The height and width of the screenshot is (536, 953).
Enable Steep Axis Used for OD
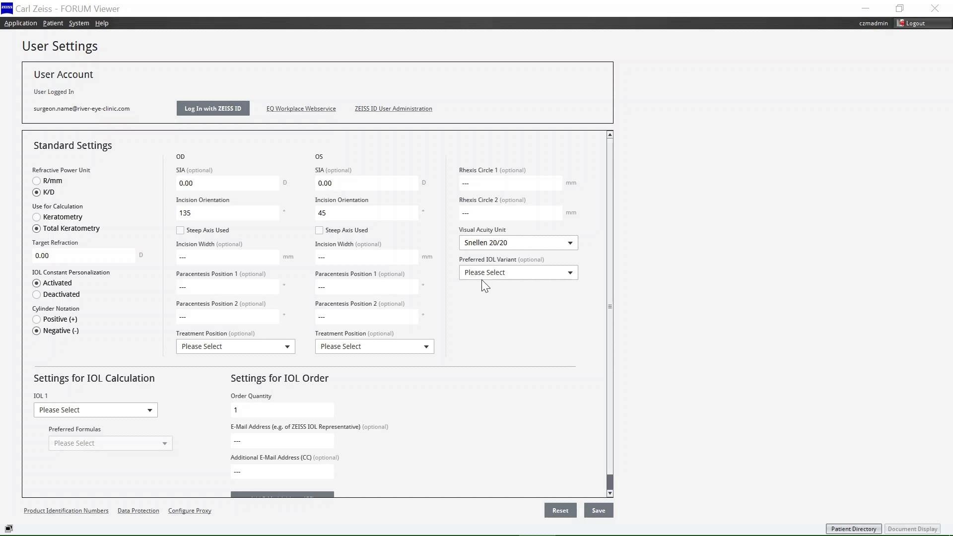click(x=180, y=230)
